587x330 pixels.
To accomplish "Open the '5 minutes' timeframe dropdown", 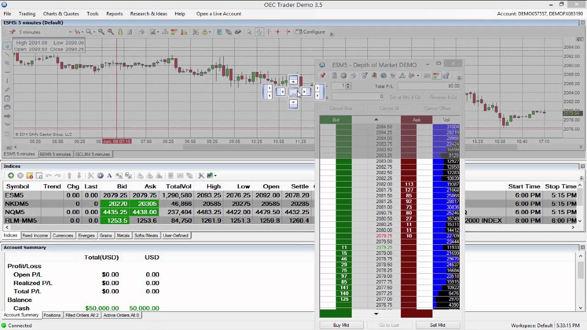I will coord(72,32).
